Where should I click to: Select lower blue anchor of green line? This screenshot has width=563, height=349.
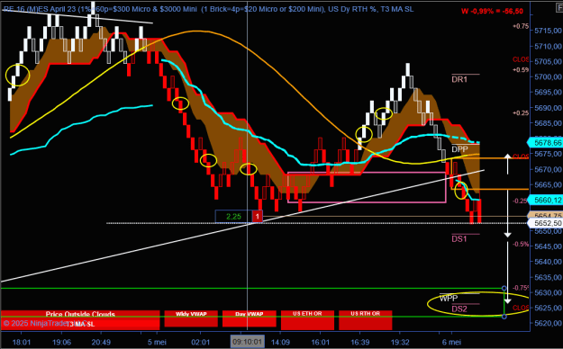click(x=504, y=317)
